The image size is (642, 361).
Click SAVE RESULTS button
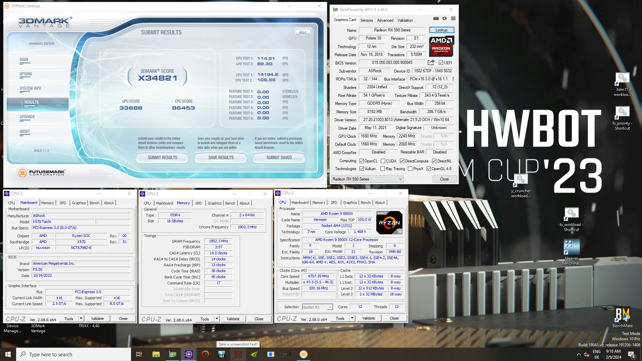click(221, 158)
